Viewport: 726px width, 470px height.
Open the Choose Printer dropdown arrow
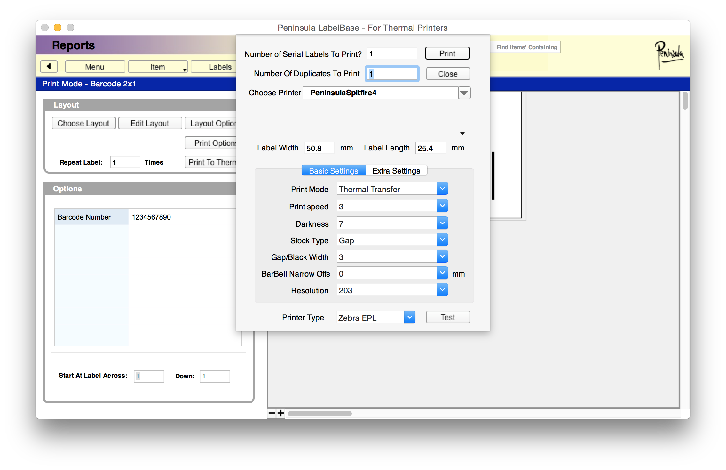pos(464,93)
